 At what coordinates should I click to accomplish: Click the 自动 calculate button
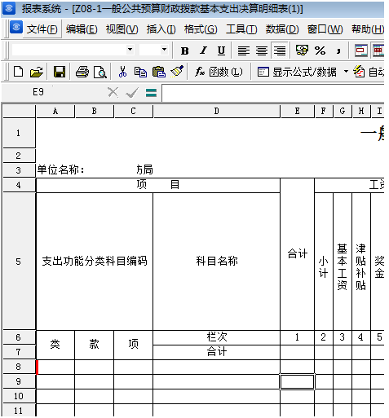[x=369, y=72]
